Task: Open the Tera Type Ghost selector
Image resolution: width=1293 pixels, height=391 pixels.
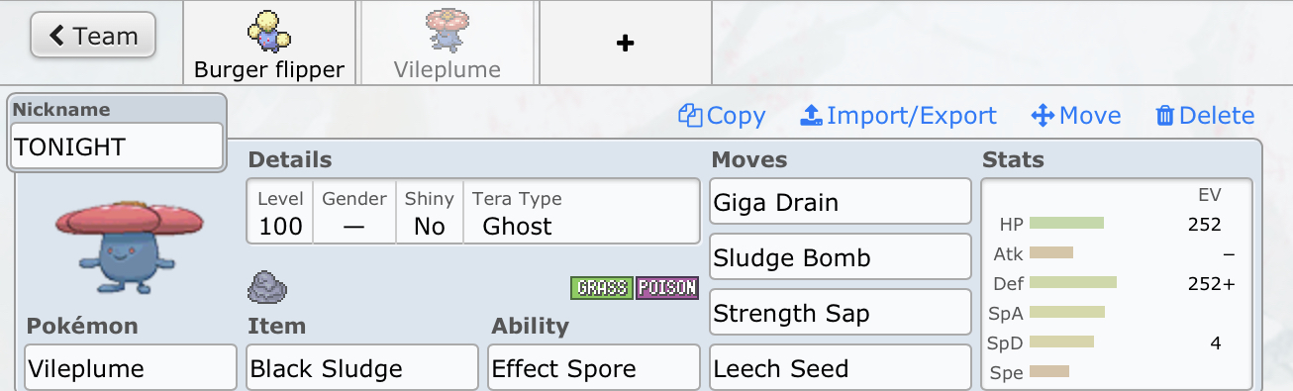Action: (x=581, y=212)
